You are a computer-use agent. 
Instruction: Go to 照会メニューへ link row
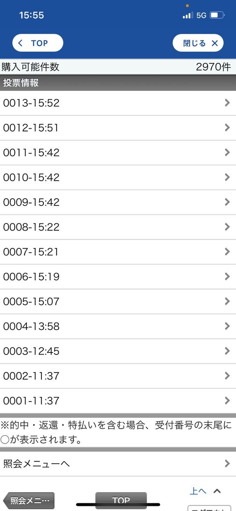point(118,464)
